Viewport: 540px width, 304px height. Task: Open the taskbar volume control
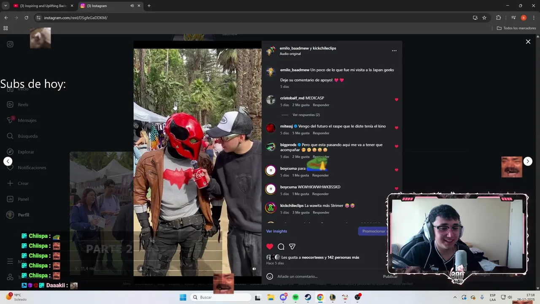[510, 297]
